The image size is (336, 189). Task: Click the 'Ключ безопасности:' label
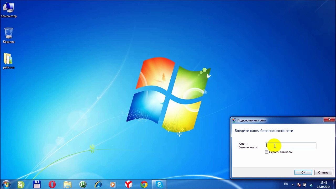click(x=248, y=145)
